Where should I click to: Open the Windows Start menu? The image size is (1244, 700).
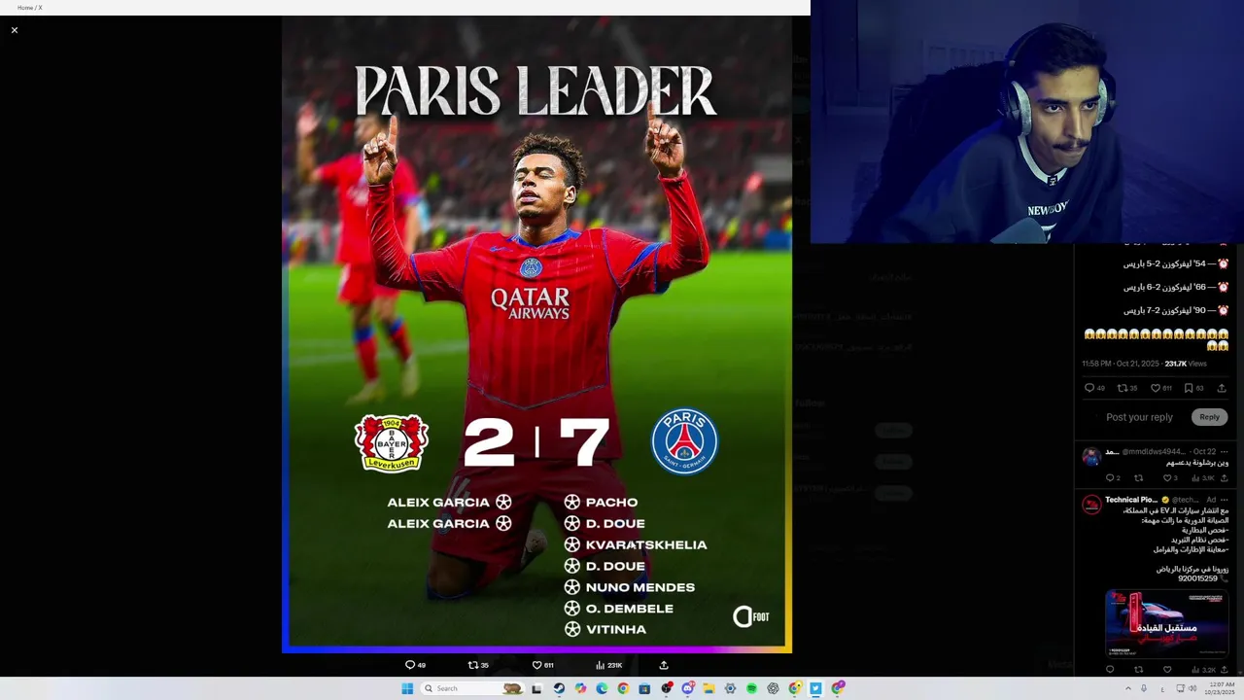coord(407,688)
